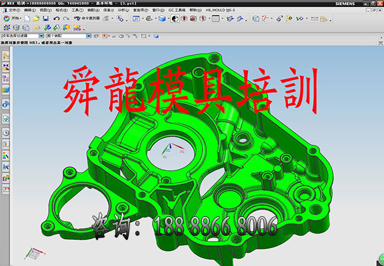The width and height of the screenshot is (384, 266).
Task: Click the full-screen toggle icon at bottom right
Action: click(379, 258)
